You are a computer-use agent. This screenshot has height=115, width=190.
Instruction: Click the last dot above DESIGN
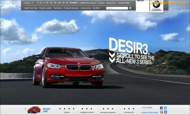coord(73,109)
